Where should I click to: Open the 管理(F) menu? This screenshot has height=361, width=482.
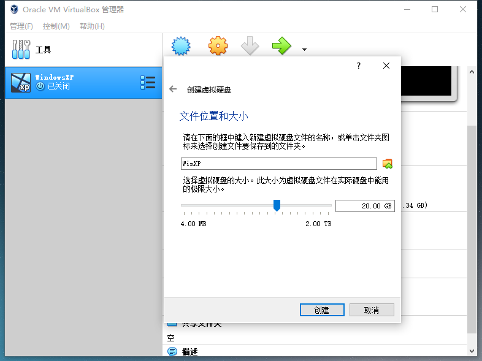(21, 26)
